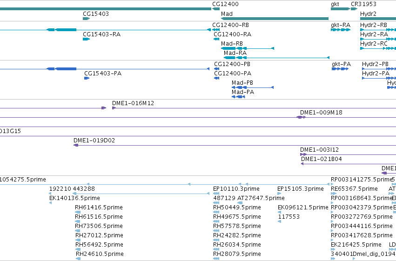Select the CG15403 gene label

tap(96, 14)
